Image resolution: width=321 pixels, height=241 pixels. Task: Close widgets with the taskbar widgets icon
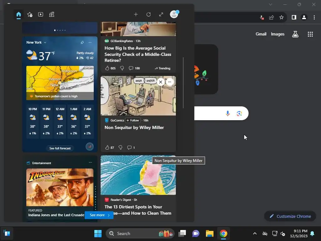tap(7, 233)
